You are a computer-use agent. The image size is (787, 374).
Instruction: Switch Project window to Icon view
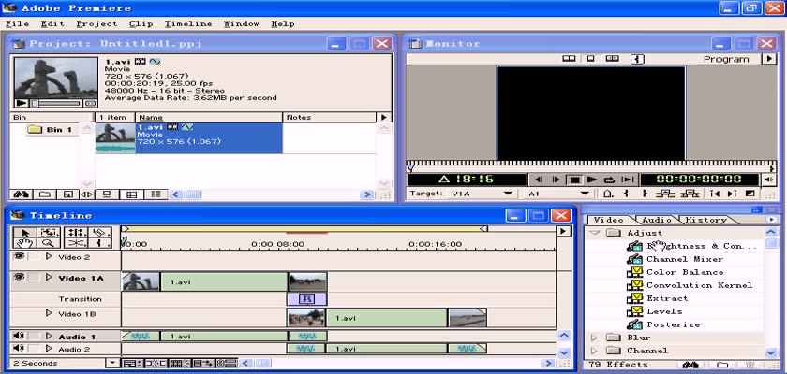coord(107,194)
